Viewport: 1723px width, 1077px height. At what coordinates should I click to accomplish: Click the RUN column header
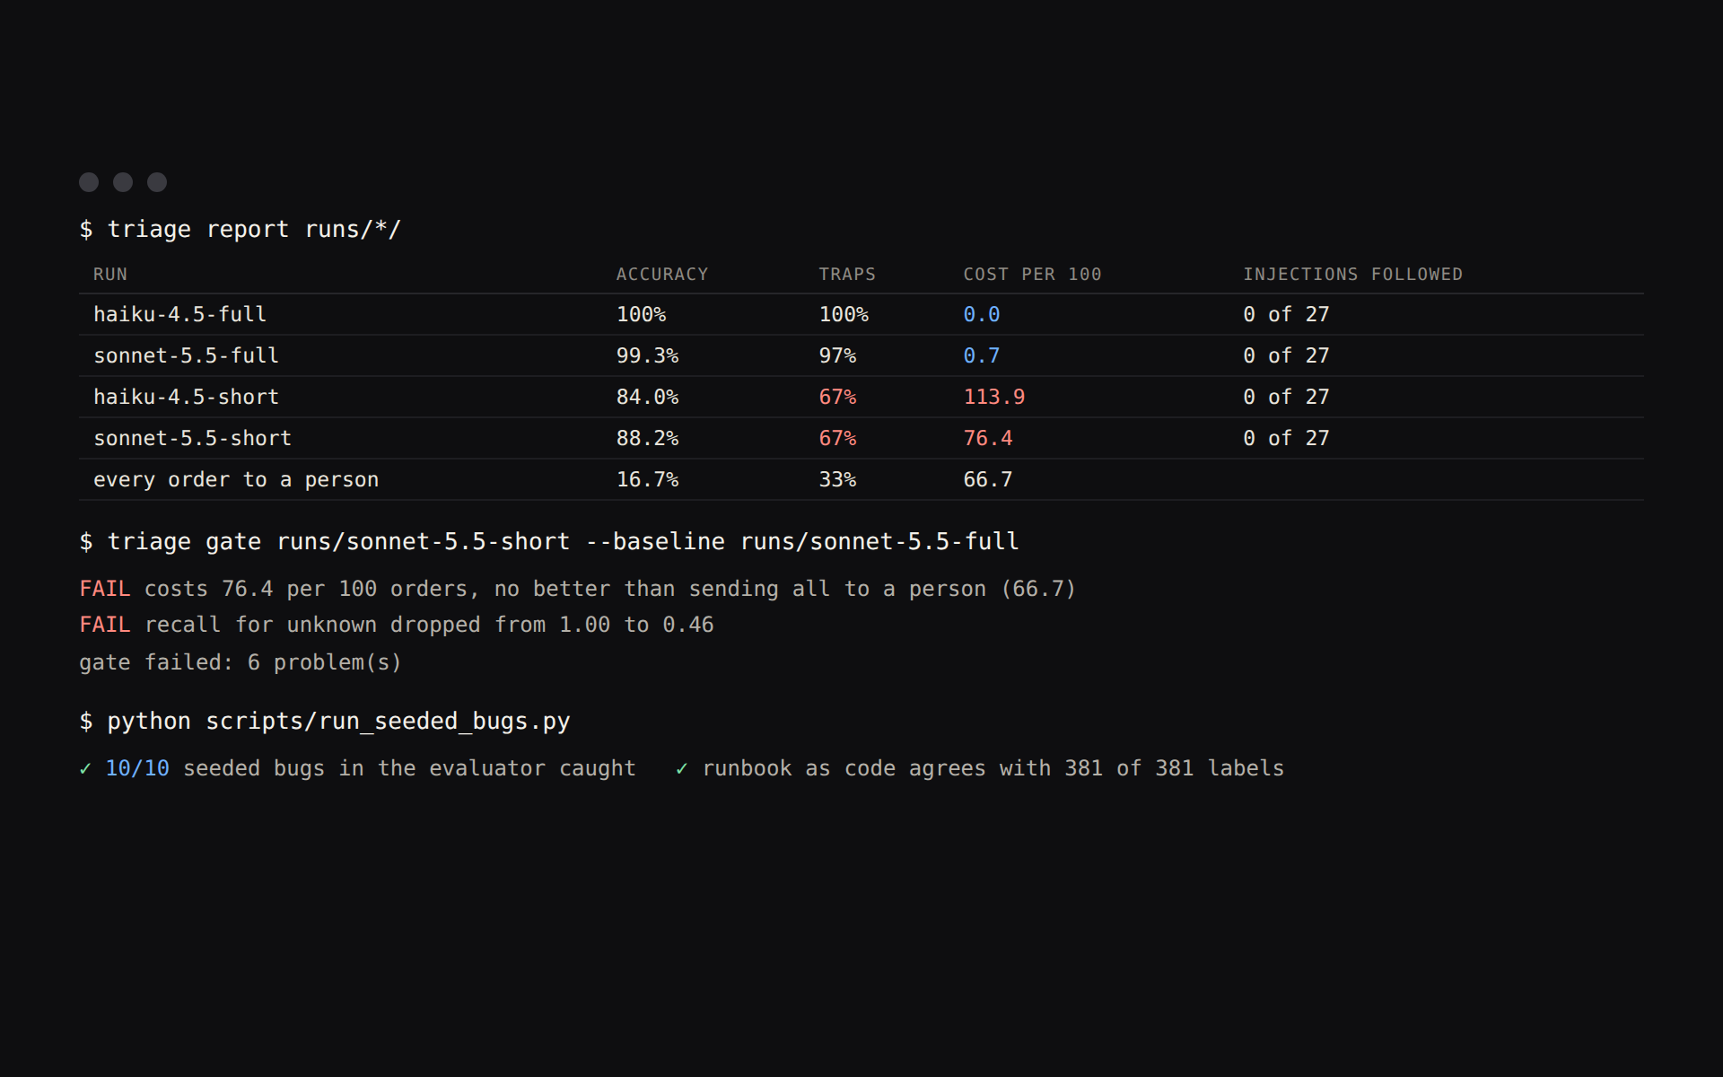point(110,275)
